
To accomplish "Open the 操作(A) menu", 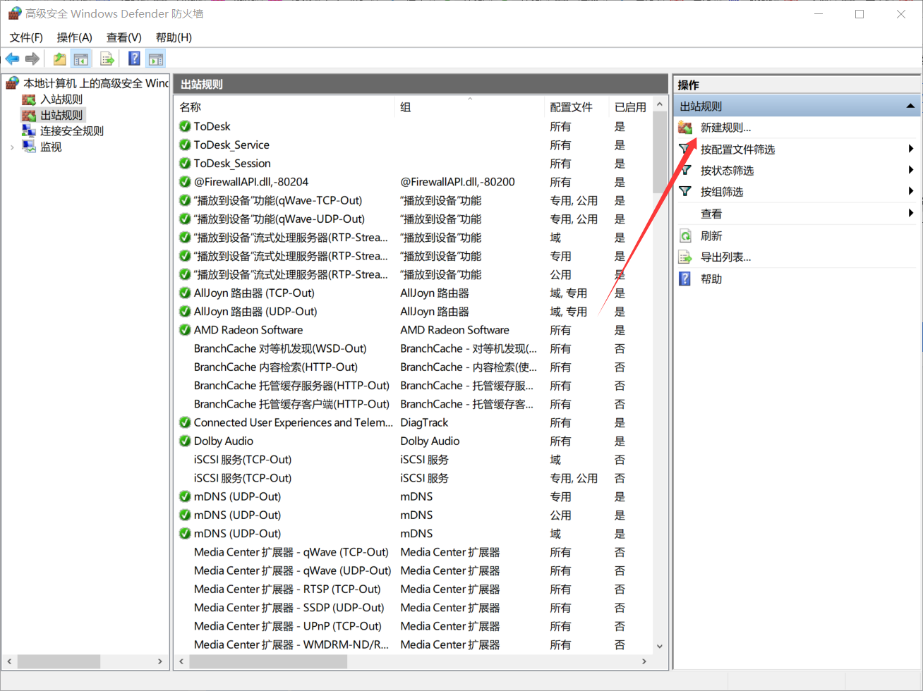I will (x=74, y=37).
